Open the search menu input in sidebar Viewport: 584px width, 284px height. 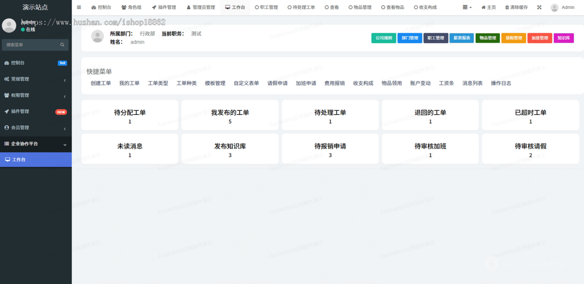pos(36,44)
